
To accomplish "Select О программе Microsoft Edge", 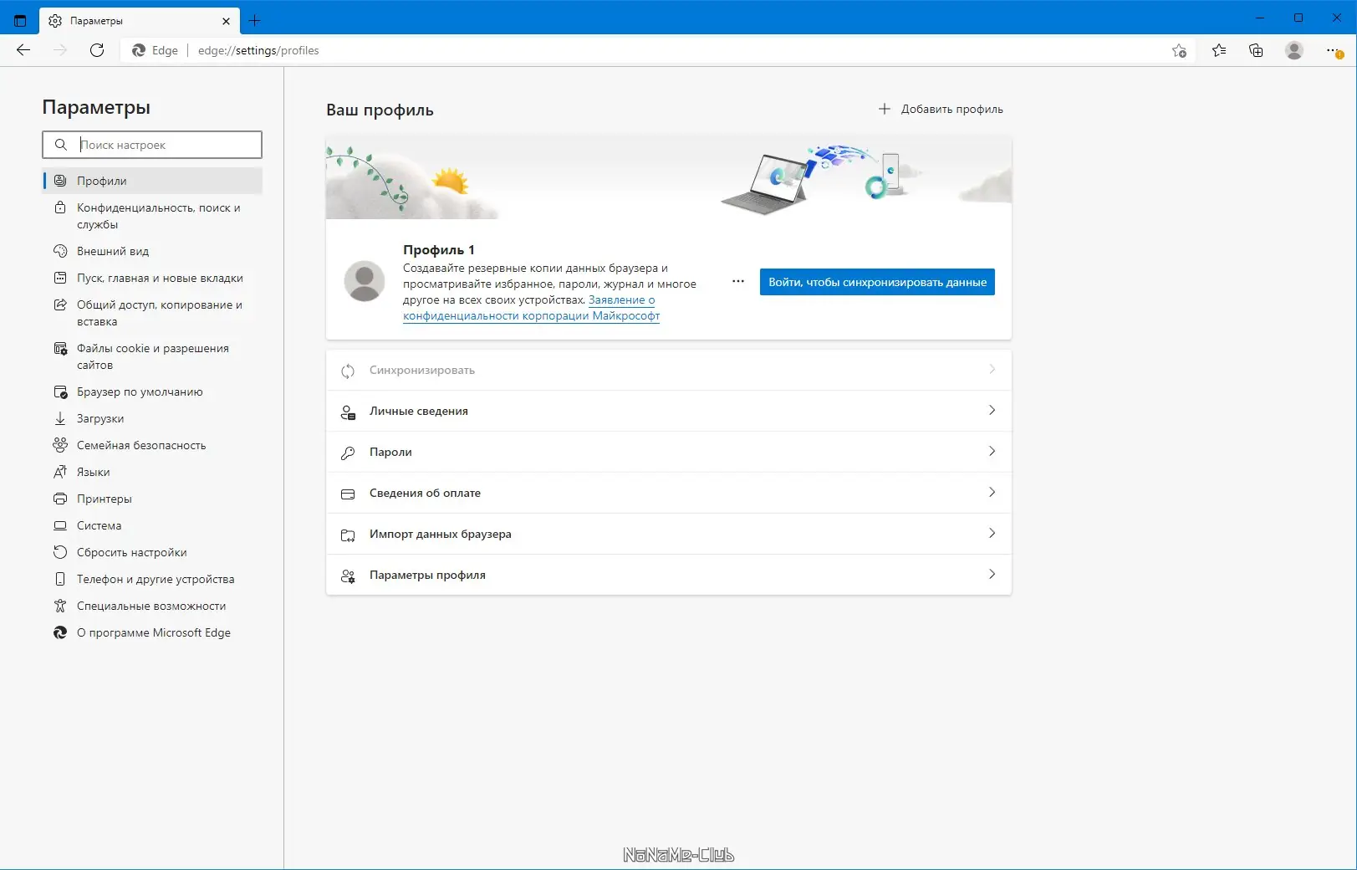I will [x=152, y=632].
